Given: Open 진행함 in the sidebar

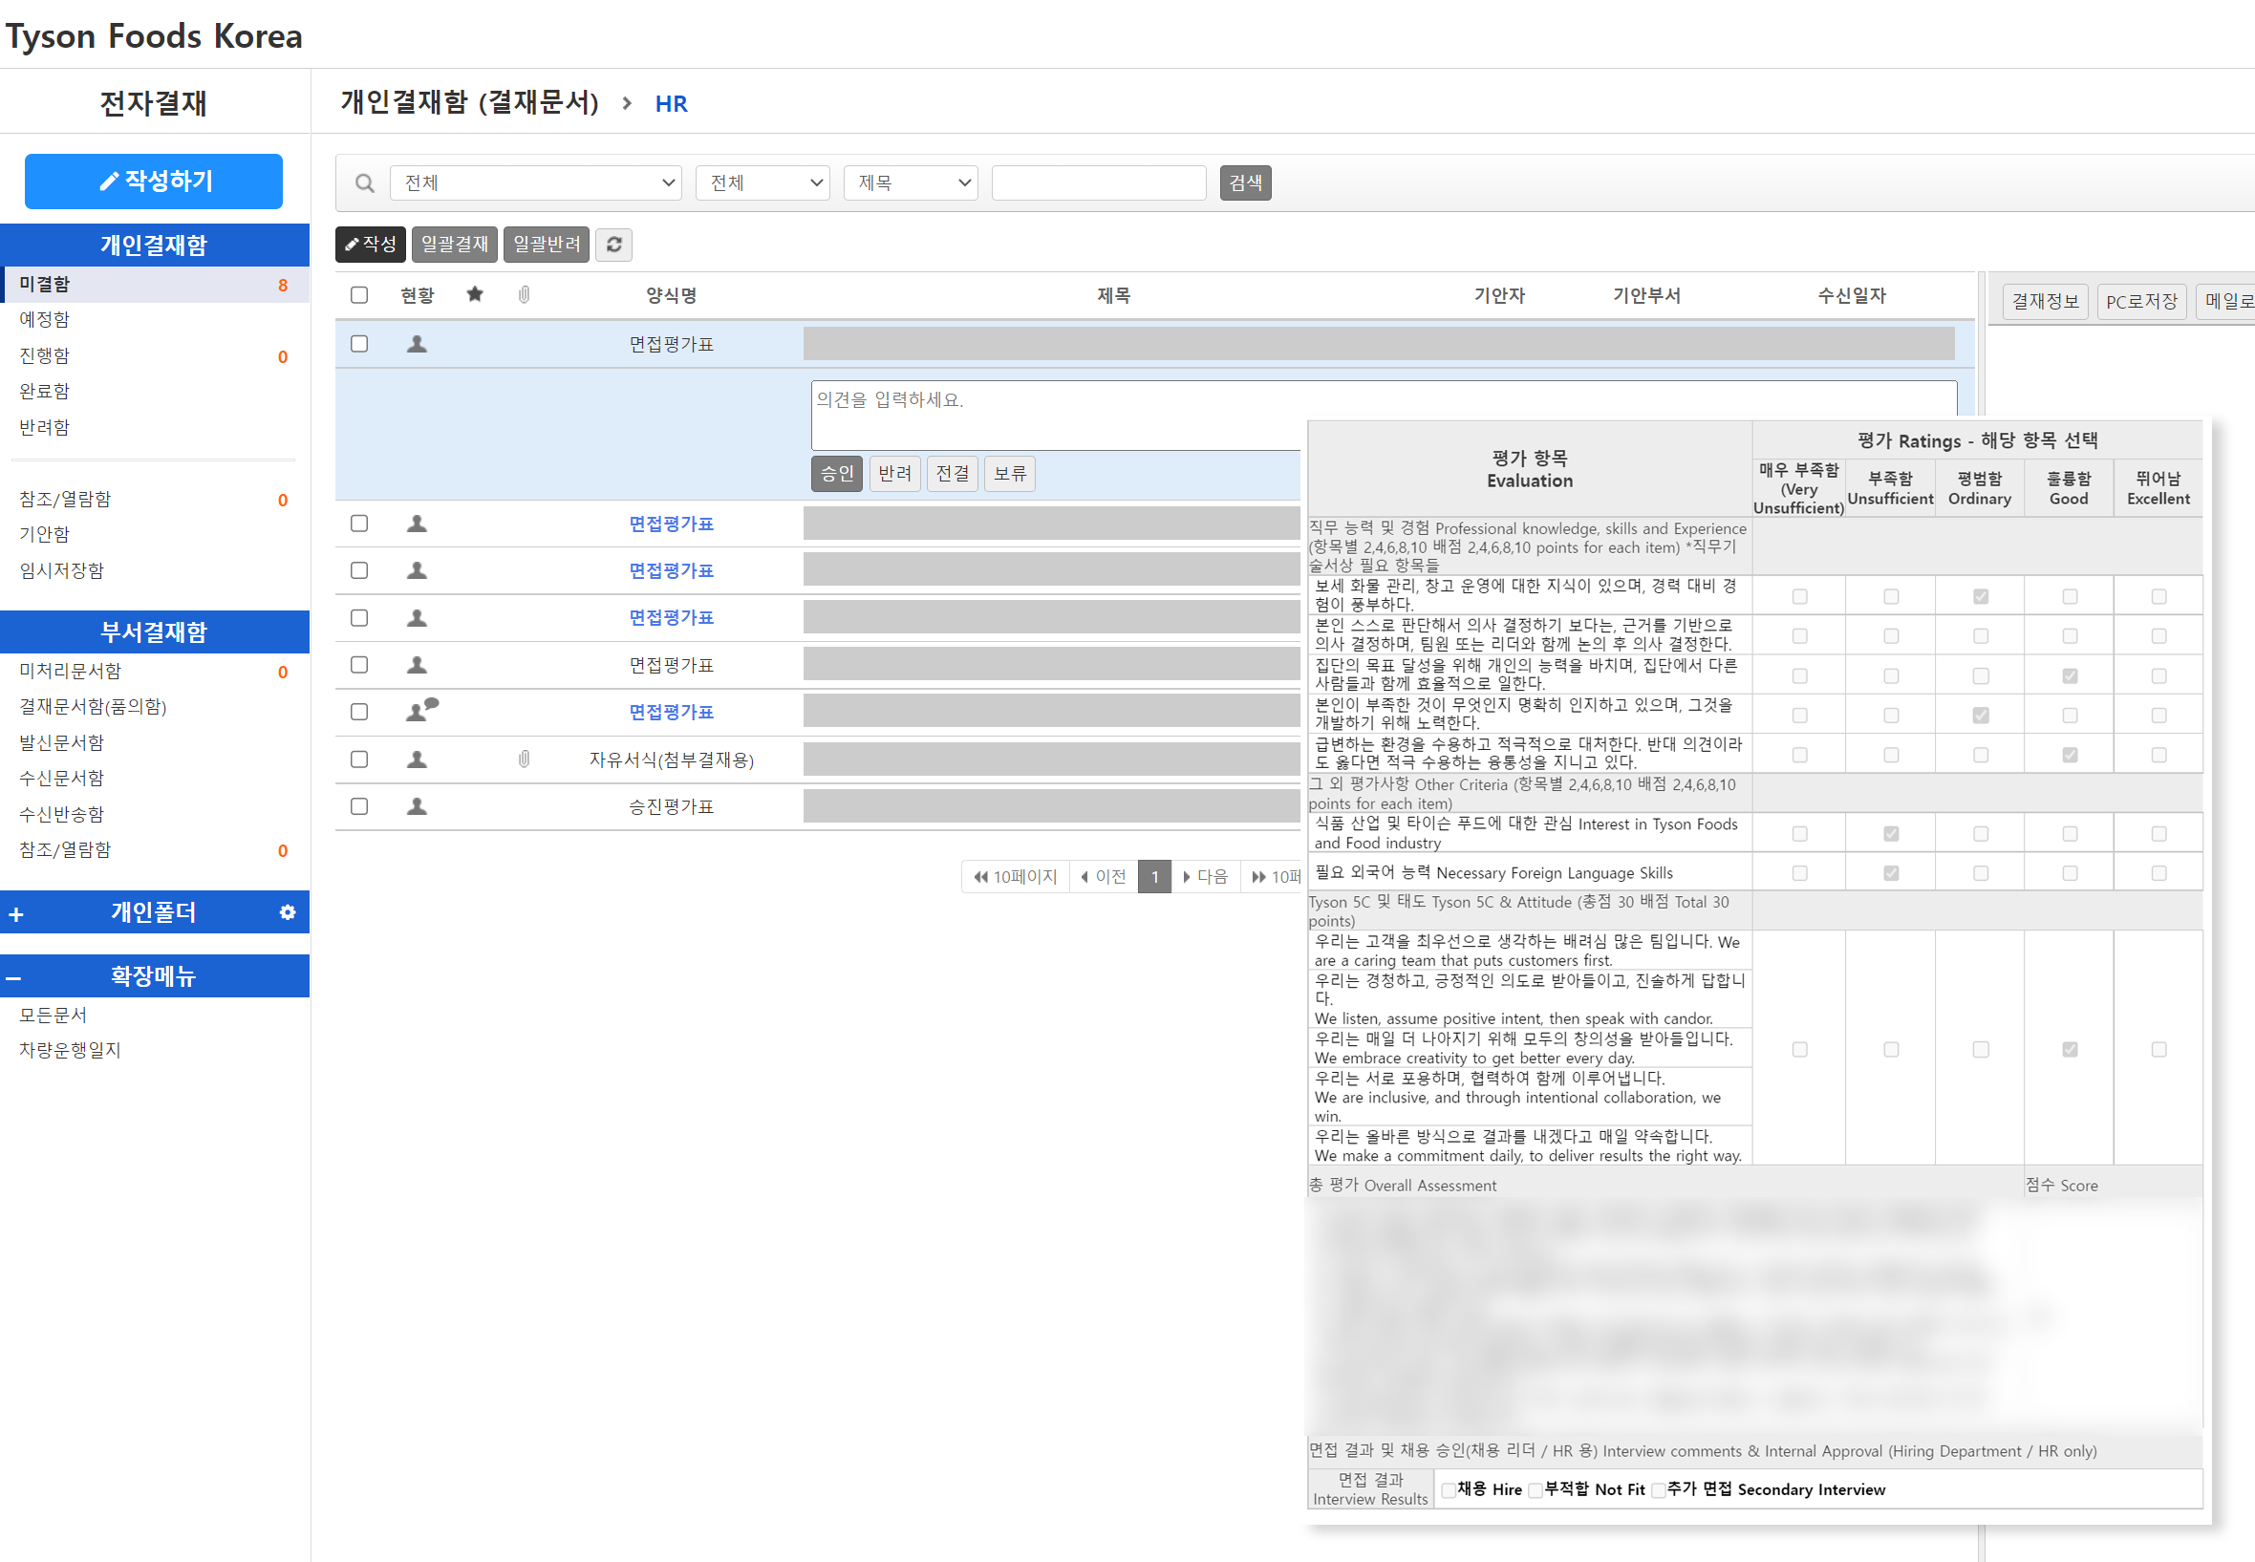Looking at the screenshot, I should click(x=44, y=355).
